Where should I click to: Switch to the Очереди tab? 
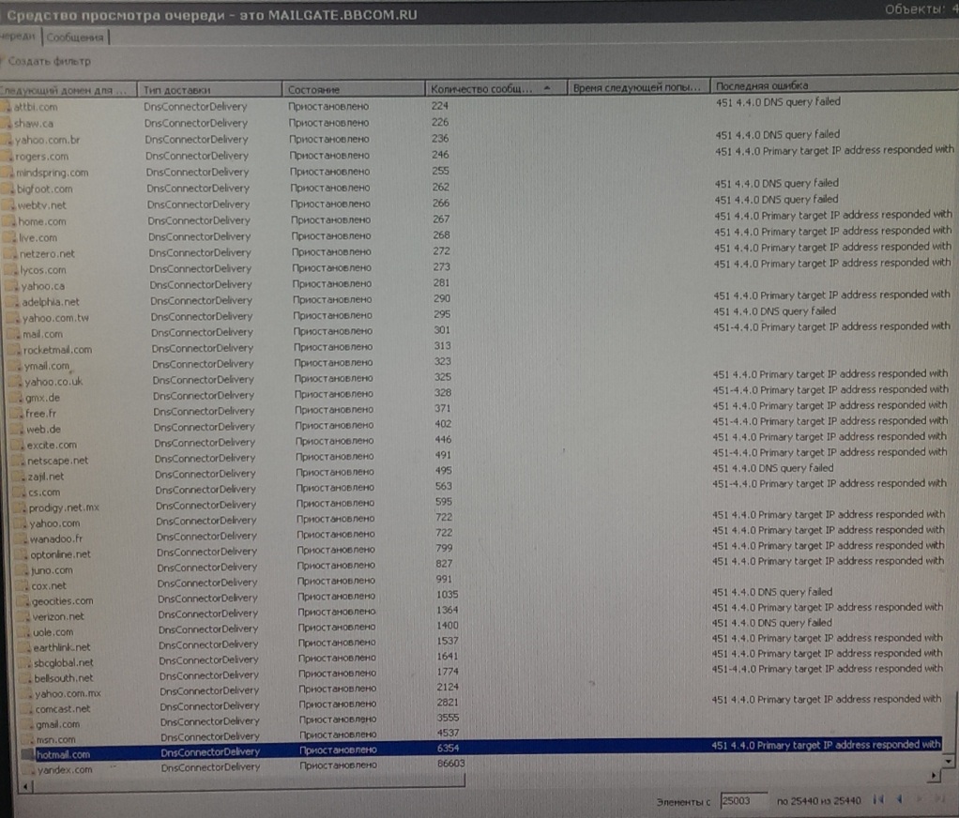pos(19,37)
